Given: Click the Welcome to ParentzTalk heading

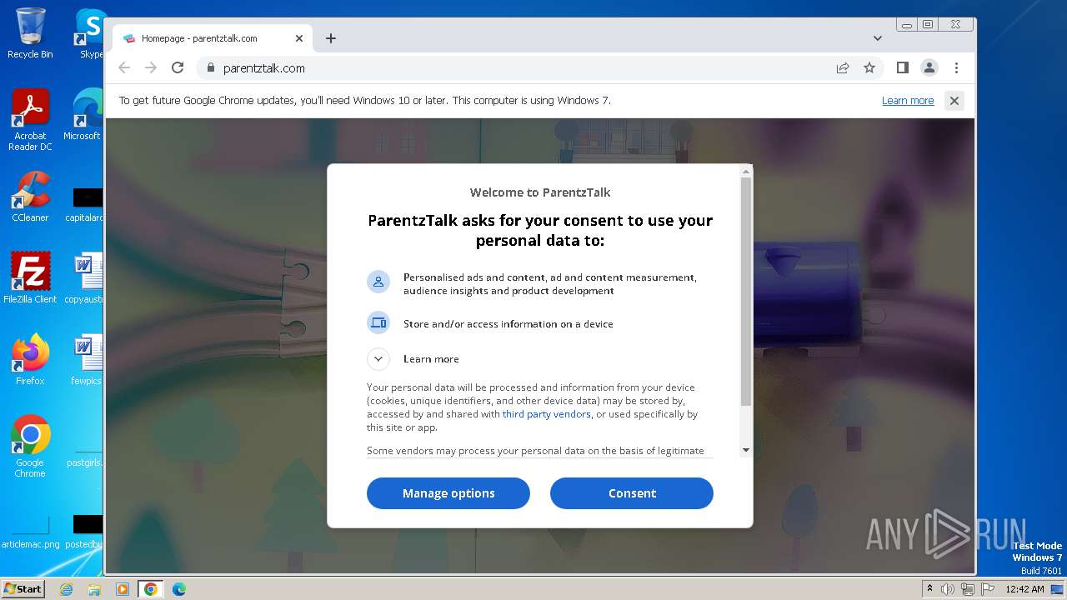Looking at the screenshot, I should click(540, 192).
